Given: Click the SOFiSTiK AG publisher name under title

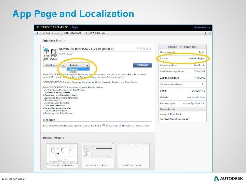Looking at the screenshot, I should click(66, 54).
